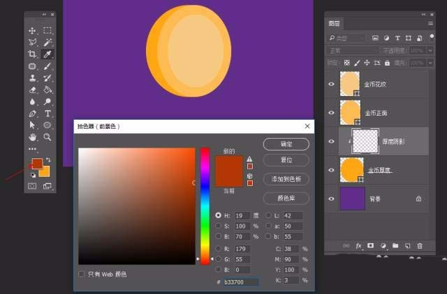This screenshot has height=294, width=447.
Task: Click the layer style fx icon
Action: pos(358,246)
